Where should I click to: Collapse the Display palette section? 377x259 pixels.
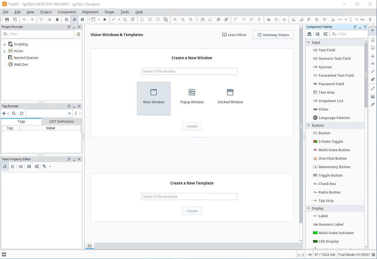[x=309, y=208]
